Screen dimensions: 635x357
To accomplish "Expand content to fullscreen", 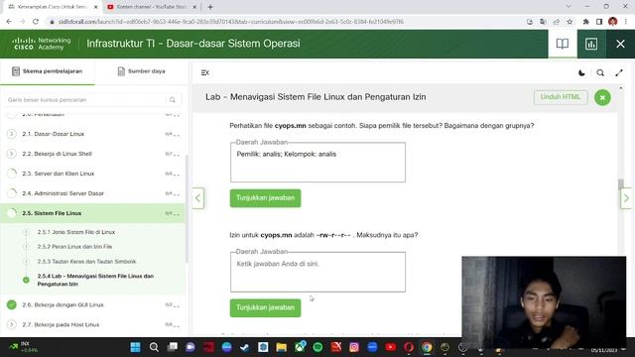I will [619, 72].
